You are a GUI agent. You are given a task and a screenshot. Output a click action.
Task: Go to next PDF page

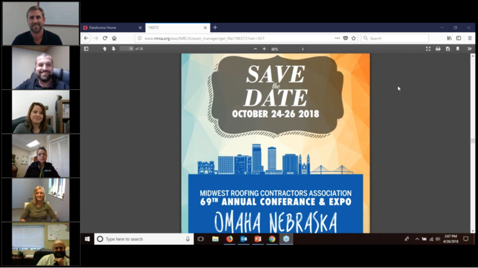tap(113, 48)
